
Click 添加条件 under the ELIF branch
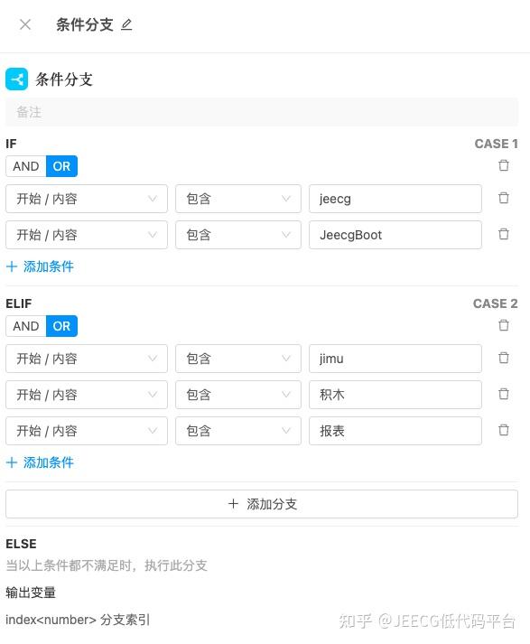41,462
